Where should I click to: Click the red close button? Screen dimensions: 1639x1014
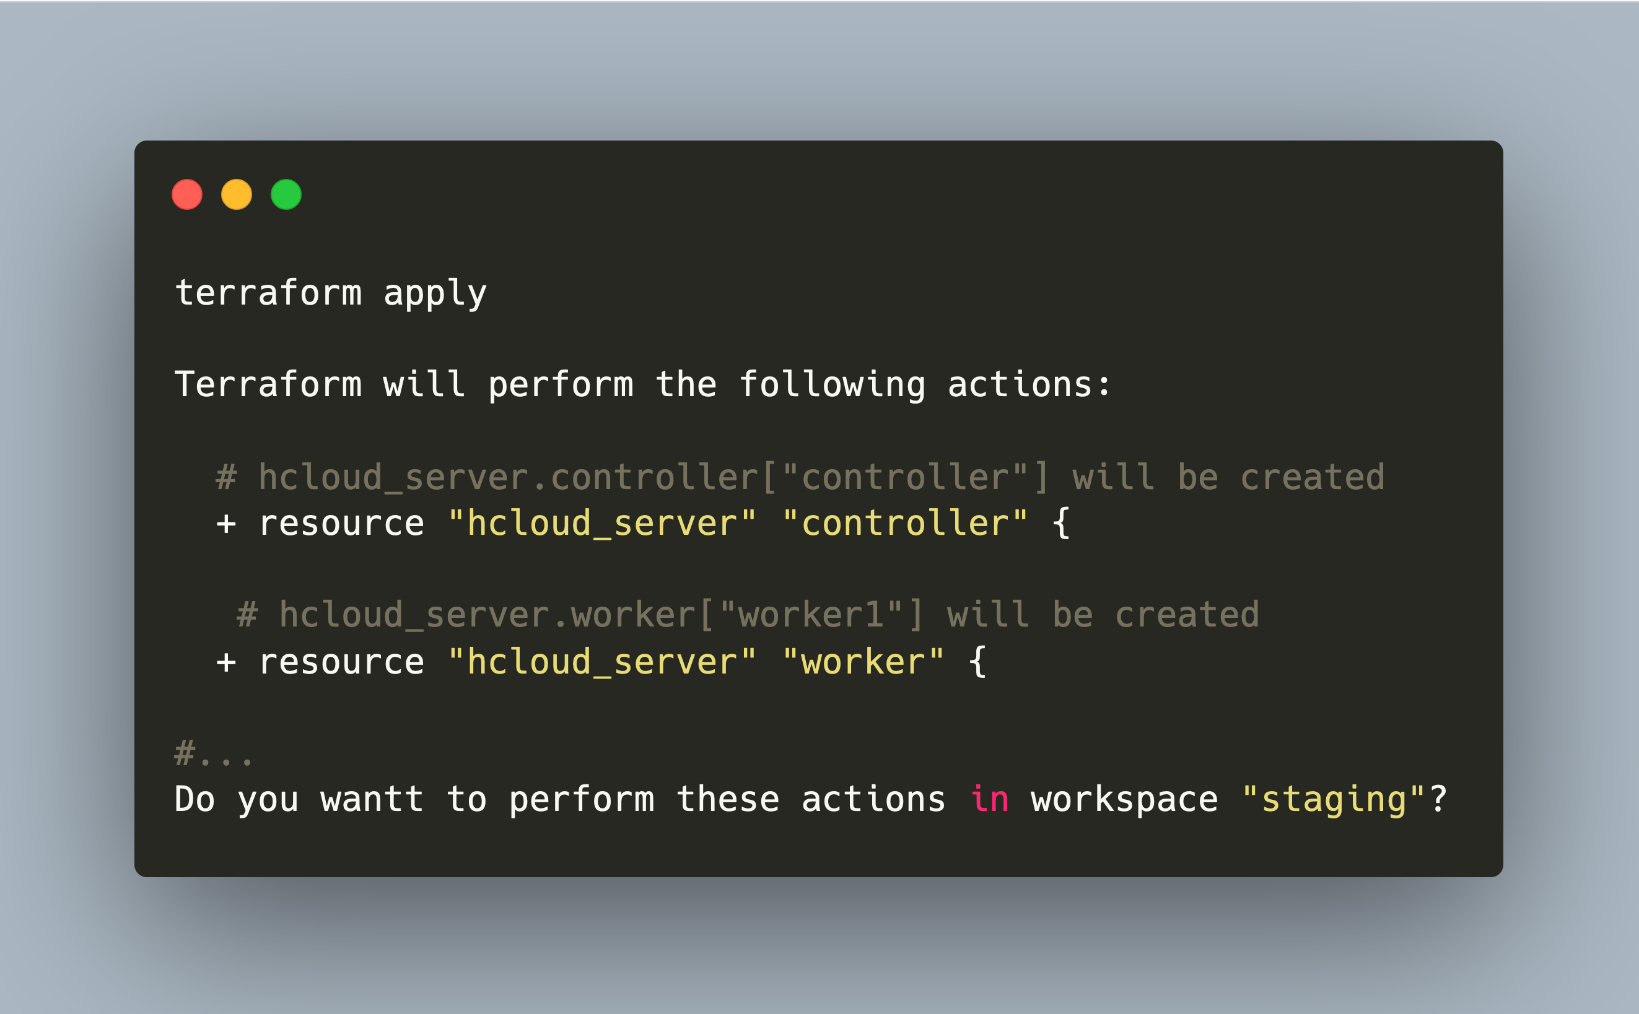pyautogui.click(x=187, y=194)
